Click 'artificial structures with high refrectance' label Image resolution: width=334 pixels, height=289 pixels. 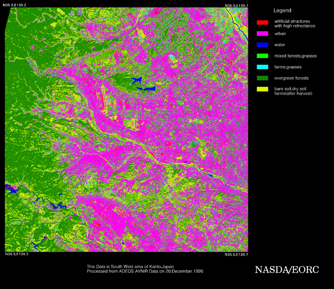point(295,24)
